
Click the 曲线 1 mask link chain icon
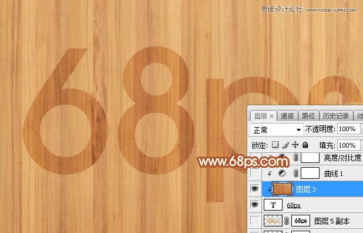coord(295,173)
